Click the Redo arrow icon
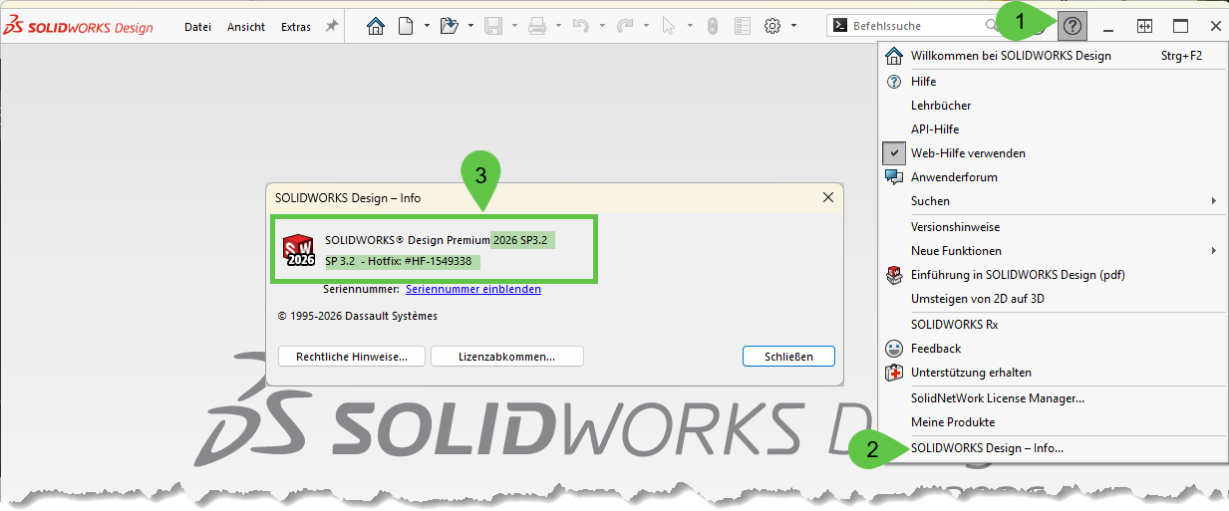1229x511 pixels. [625, 27]
